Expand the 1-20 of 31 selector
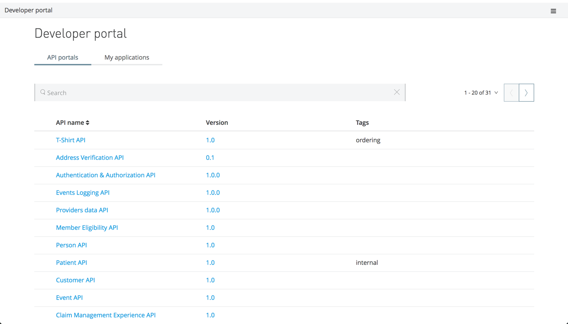Image resolution: width=568 pixels, height=324 pixels. pyautogui.click(x=480, y=92)
